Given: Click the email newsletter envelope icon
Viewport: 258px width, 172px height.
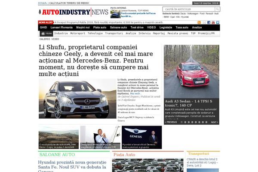Looking at the screenshot, I should 204,22.
